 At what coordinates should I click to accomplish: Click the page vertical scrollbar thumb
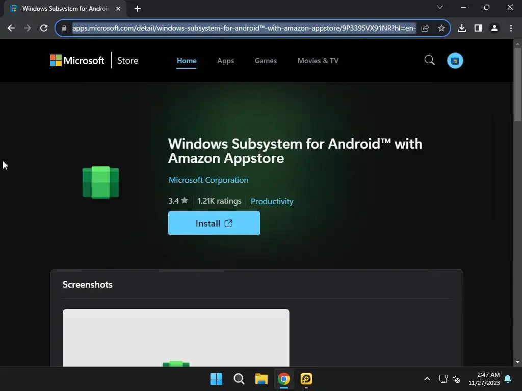pyautogui.click(x=517, y=85)
